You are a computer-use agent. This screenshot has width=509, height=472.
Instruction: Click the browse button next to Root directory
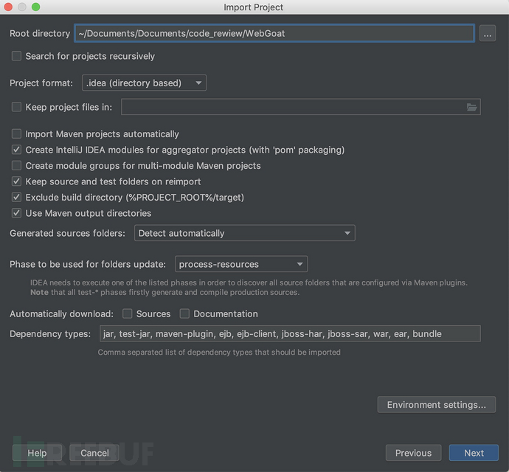487,33
